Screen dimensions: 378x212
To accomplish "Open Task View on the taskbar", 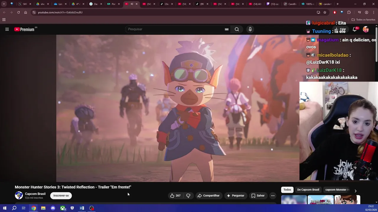I will tap(24, 208).
